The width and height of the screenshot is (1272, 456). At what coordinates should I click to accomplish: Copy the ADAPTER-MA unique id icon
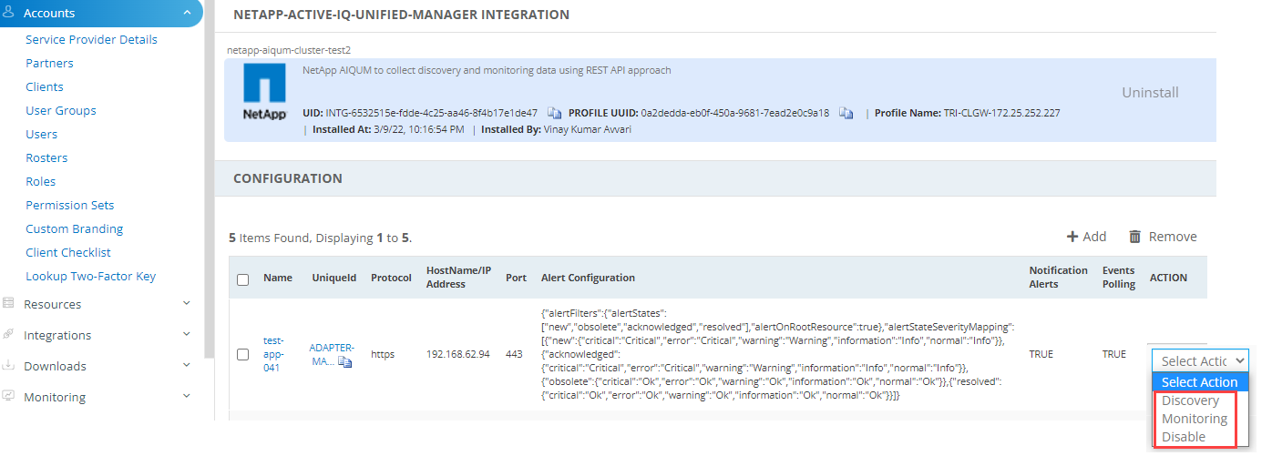click(344, 362)
